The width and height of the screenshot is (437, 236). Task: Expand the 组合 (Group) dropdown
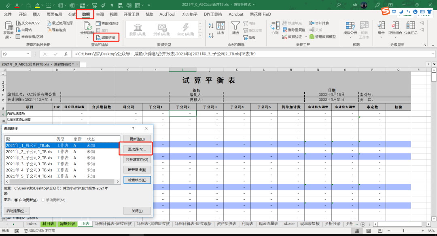381,37
